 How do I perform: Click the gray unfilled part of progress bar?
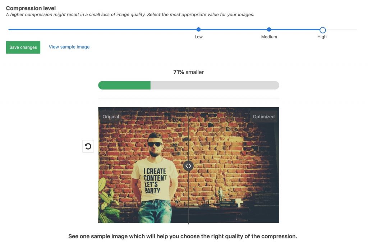215,85
